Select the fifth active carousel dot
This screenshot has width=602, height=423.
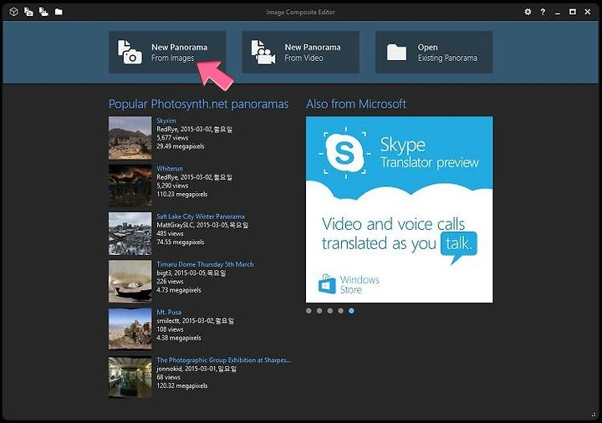[x=351, y=311]
